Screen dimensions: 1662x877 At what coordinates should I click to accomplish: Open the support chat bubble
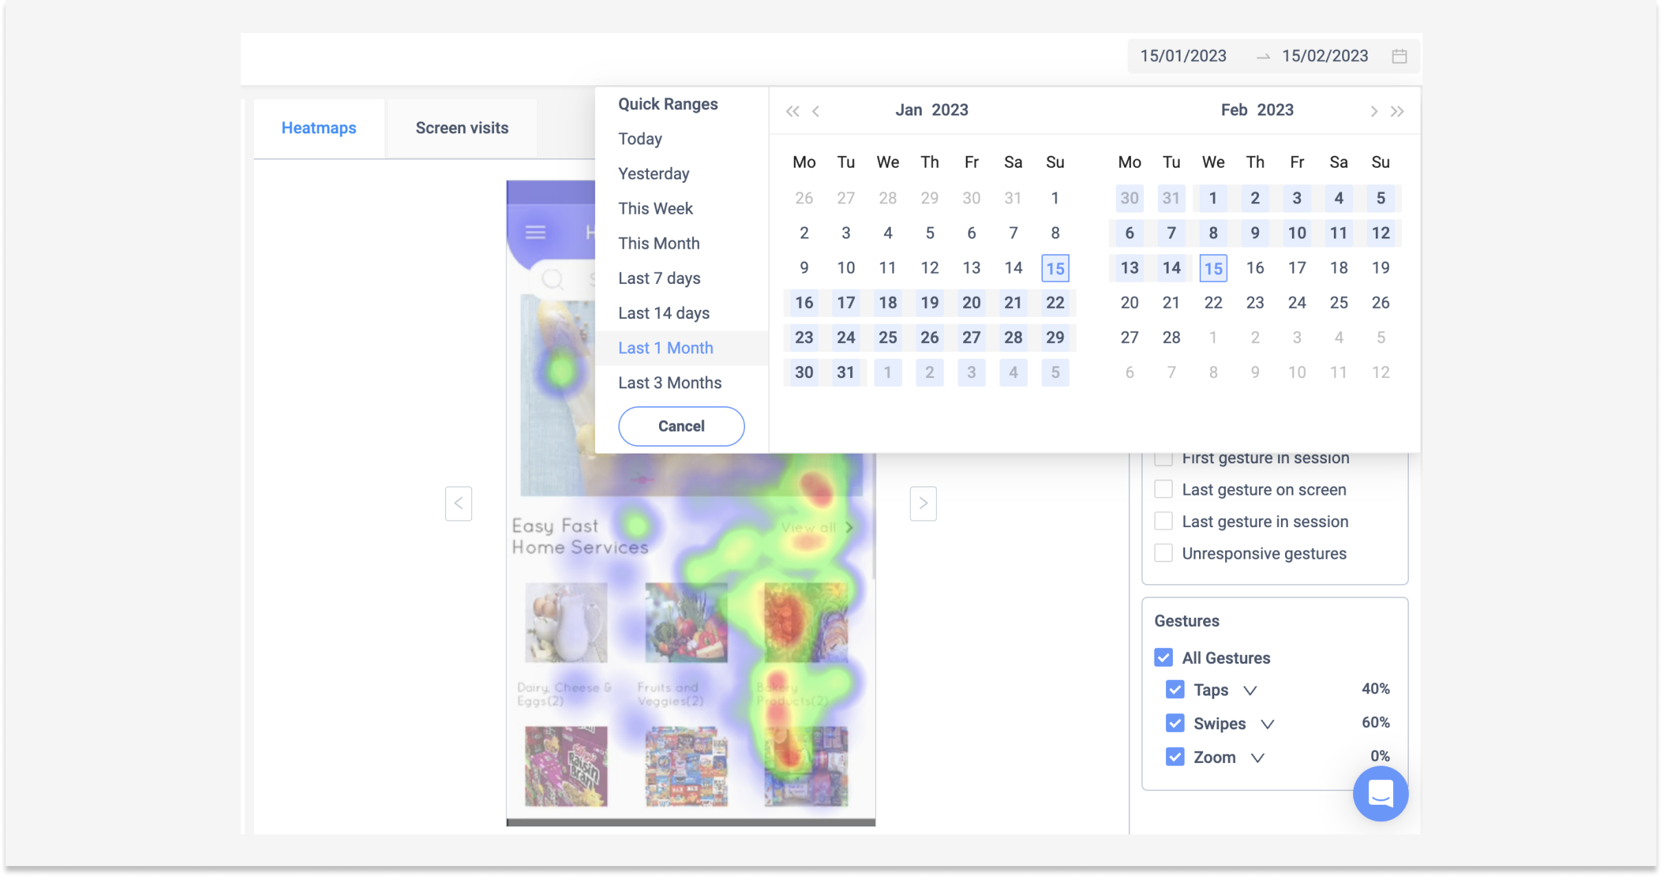click(1380, 793)
